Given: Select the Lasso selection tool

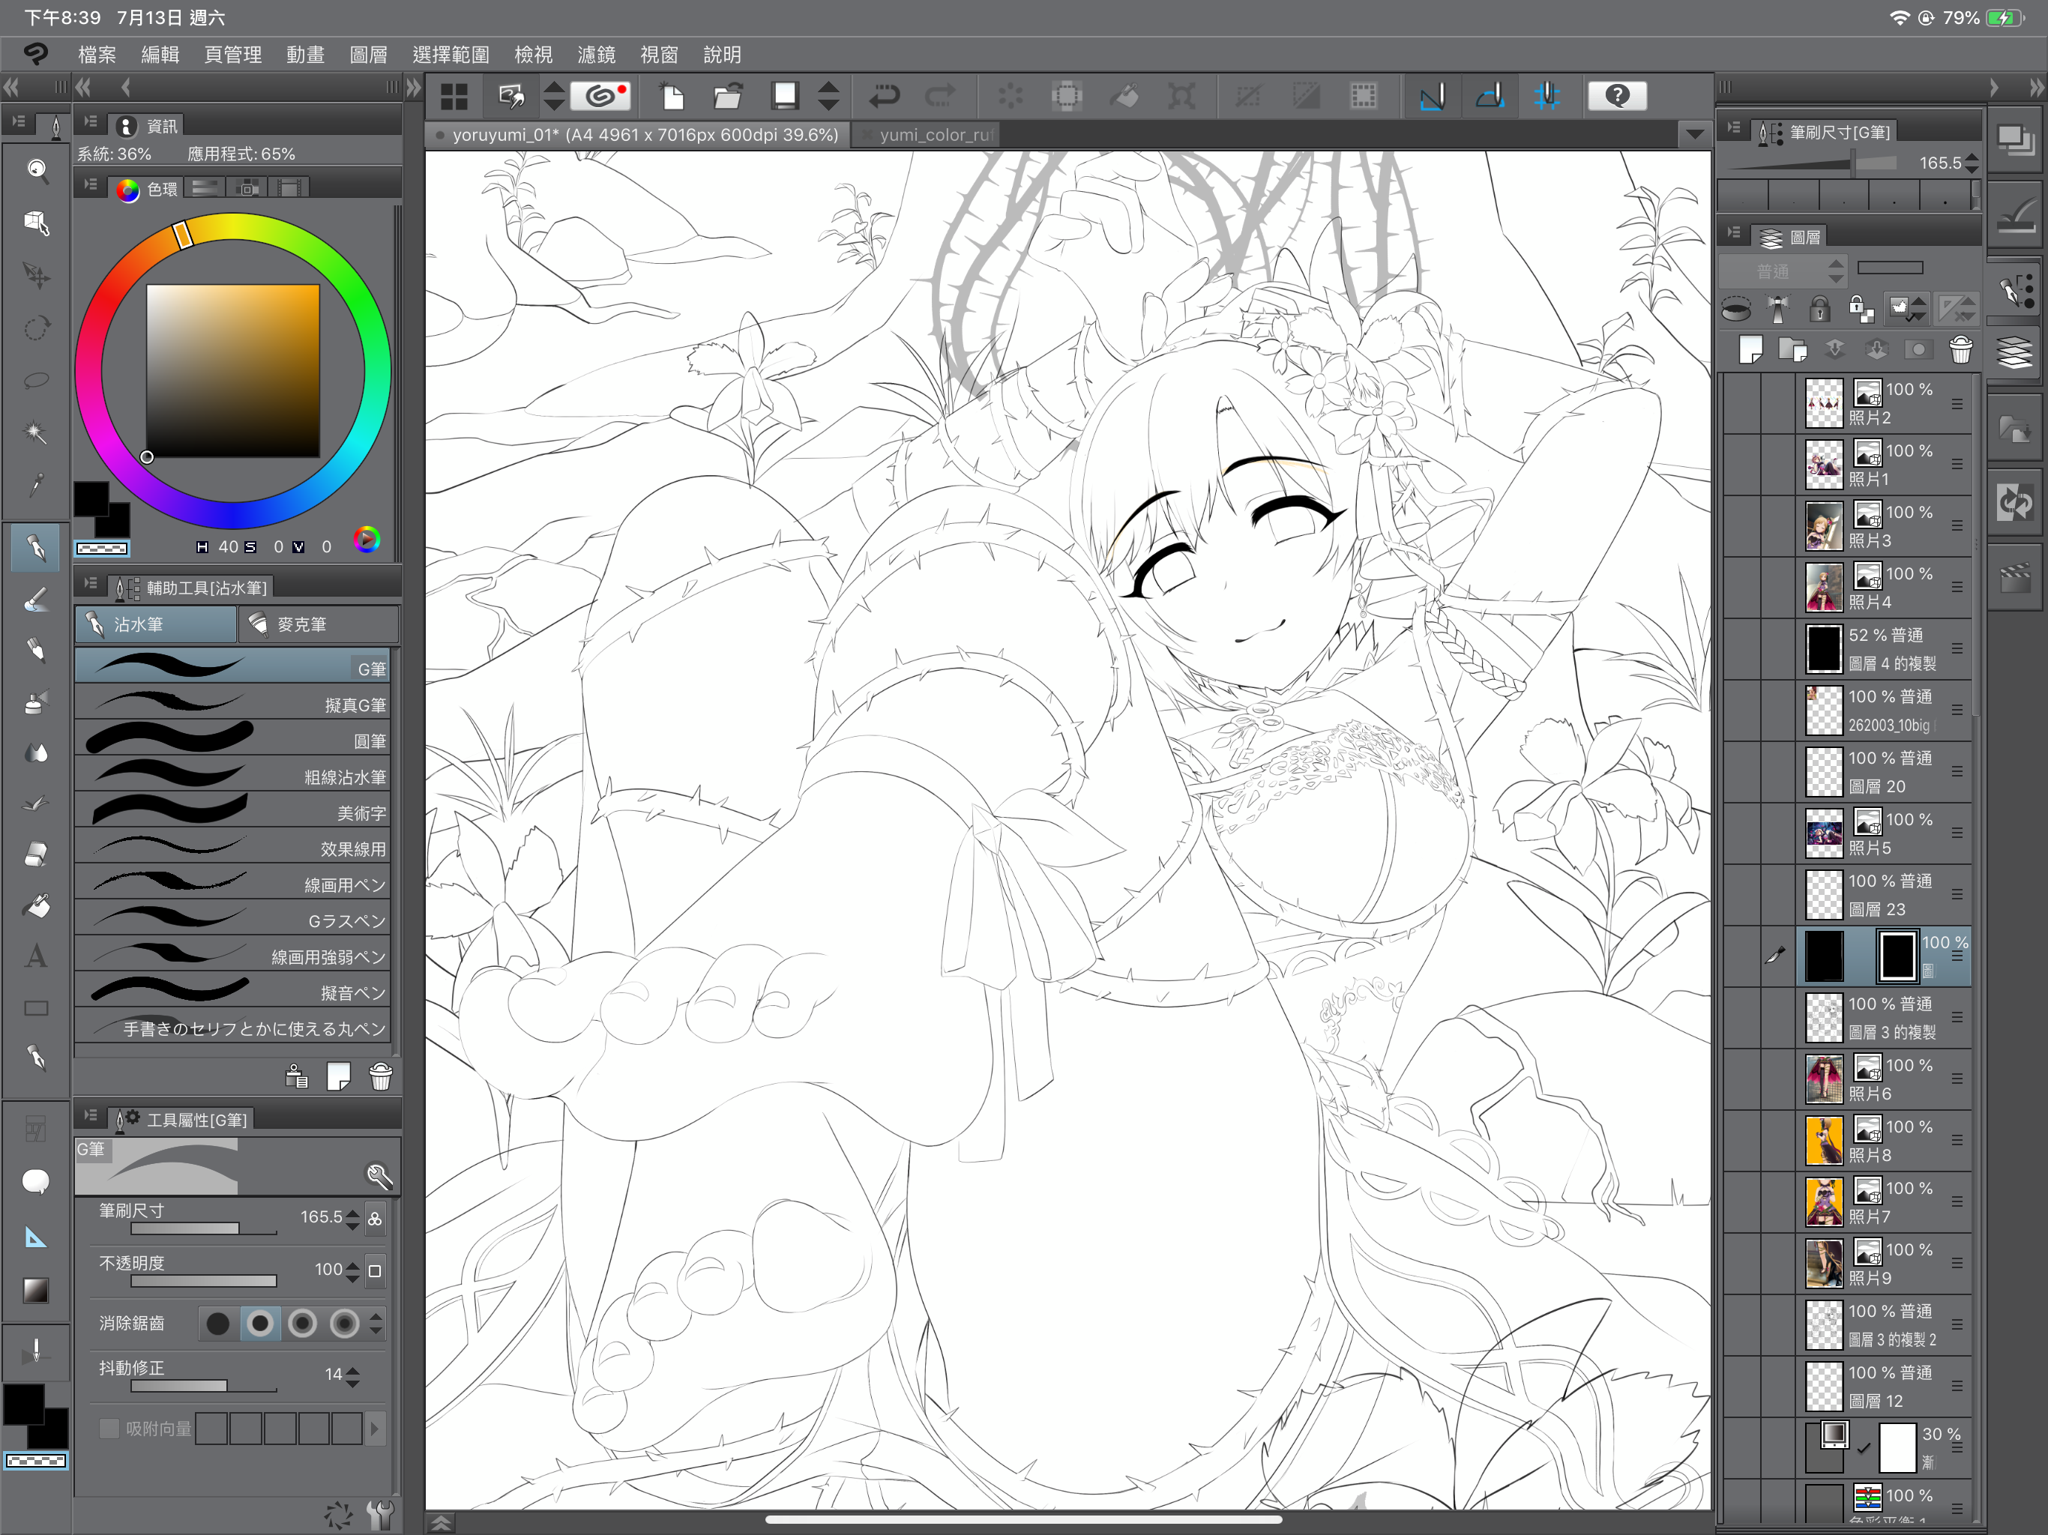Looking at the screenshot, I should coord(36,379).
